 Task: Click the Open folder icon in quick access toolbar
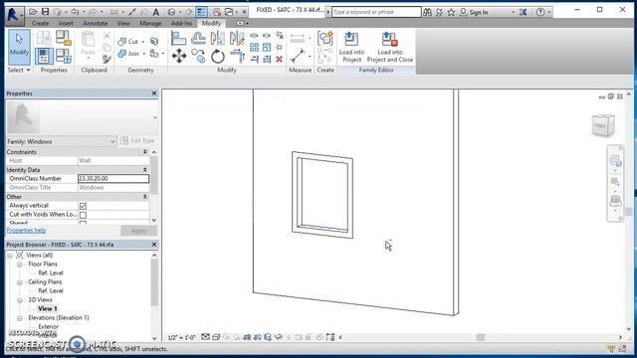coord(33,12)
